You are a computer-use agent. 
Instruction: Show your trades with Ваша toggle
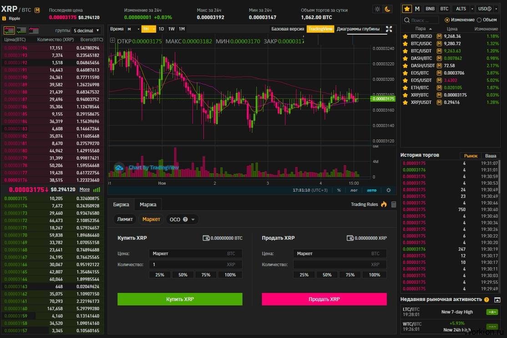click(491, 156)
